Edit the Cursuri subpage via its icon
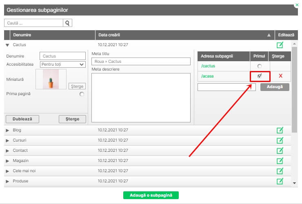The image size is (302, 204). coord(280,140)
